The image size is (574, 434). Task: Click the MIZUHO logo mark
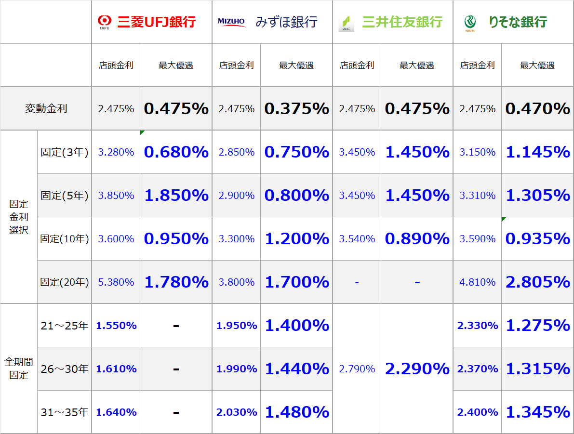click(x=231, y=21)
